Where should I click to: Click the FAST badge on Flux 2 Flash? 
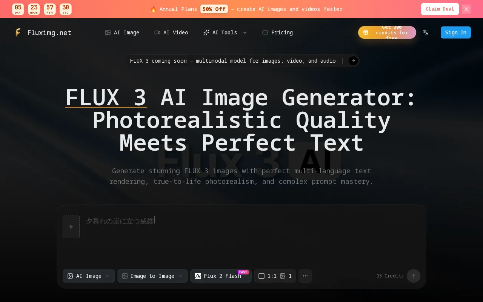point(243,272)
